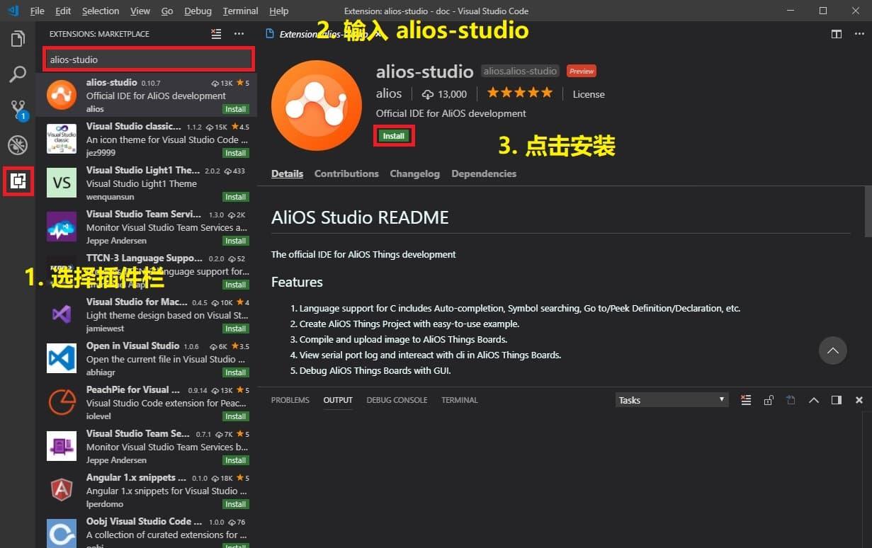The width and height of the screenshot is (872, 548).
Task: Switch to the Problems panel tab
Action: pos(290,400)
